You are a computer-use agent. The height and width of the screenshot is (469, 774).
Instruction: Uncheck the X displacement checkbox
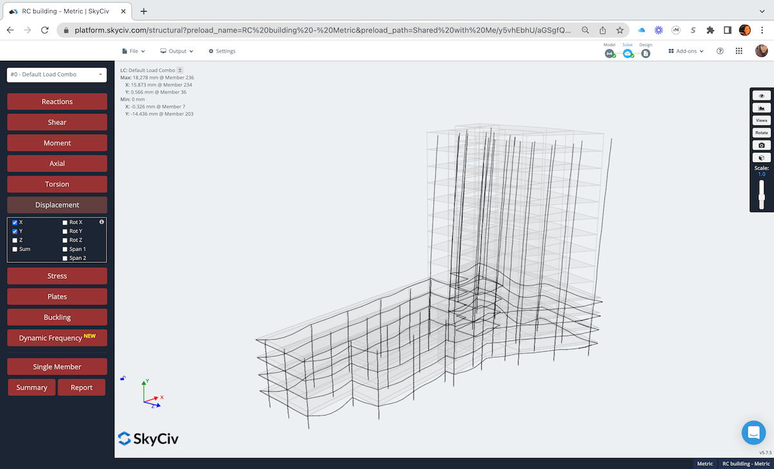(x=15, y=222)
